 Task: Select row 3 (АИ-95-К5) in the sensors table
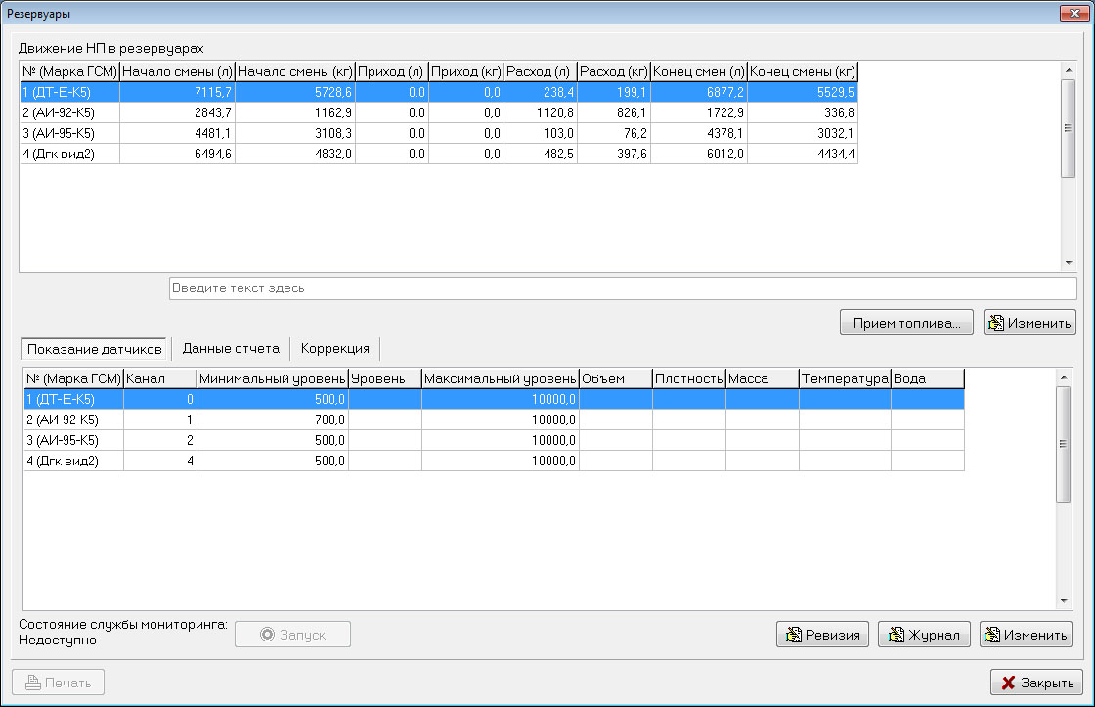[x=494, y=440]
